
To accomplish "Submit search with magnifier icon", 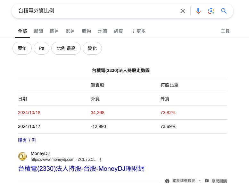I will pyautogui.click(x=224, y=11).
